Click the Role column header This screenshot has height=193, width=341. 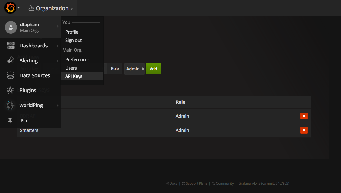click(180, 102)
